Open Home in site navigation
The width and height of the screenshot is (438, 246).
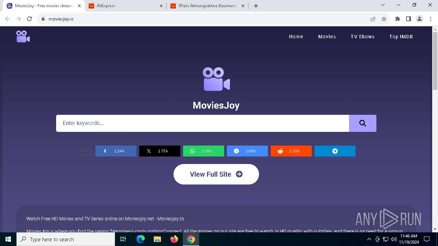point(296,37)
